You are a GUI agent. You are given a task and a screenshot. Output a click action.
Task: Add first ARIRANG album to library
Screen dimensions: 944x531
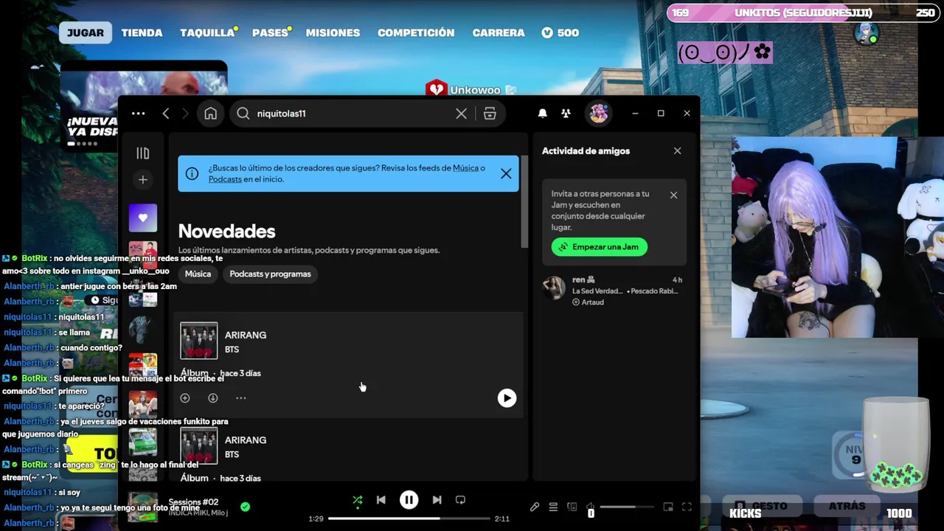point(185,398)
